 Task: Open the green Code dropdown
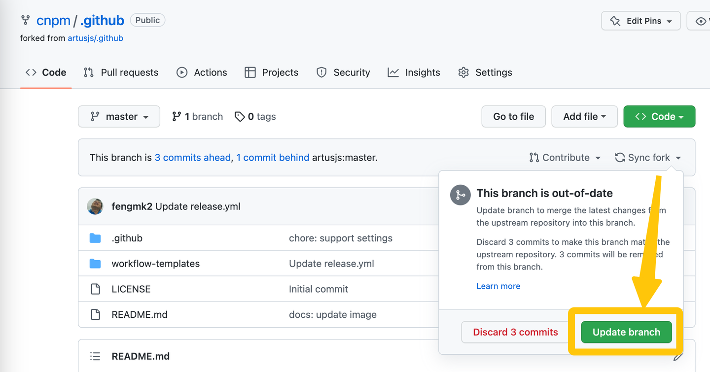[x=659, y=116]
